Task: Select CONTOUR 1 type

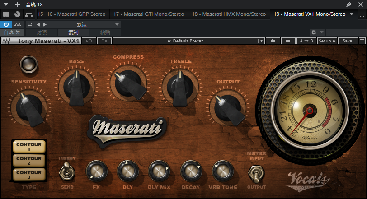Action: click(29, 147)
